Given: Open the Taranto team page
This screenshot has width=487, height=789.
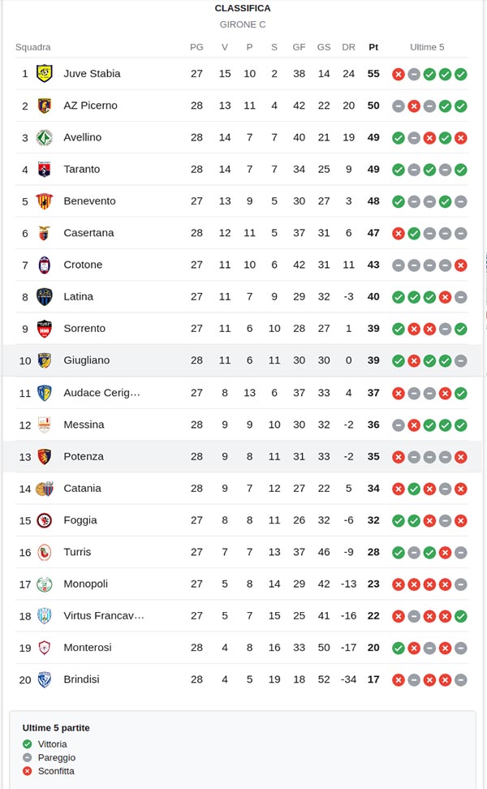Looking at the screenshot, I should [81, 169].
